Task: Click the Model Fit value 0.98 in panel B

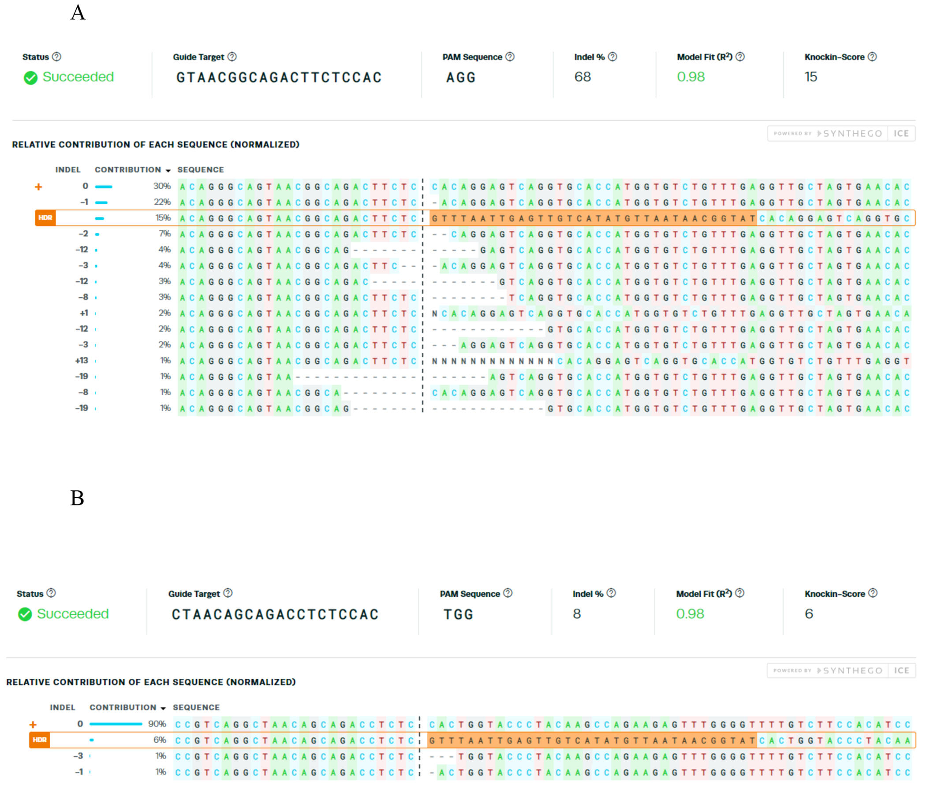Action: pos(690,614)
